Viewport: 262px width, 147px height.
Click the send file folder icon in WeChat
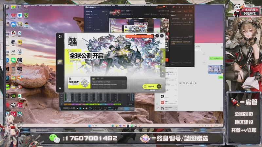tap(187, 83)
